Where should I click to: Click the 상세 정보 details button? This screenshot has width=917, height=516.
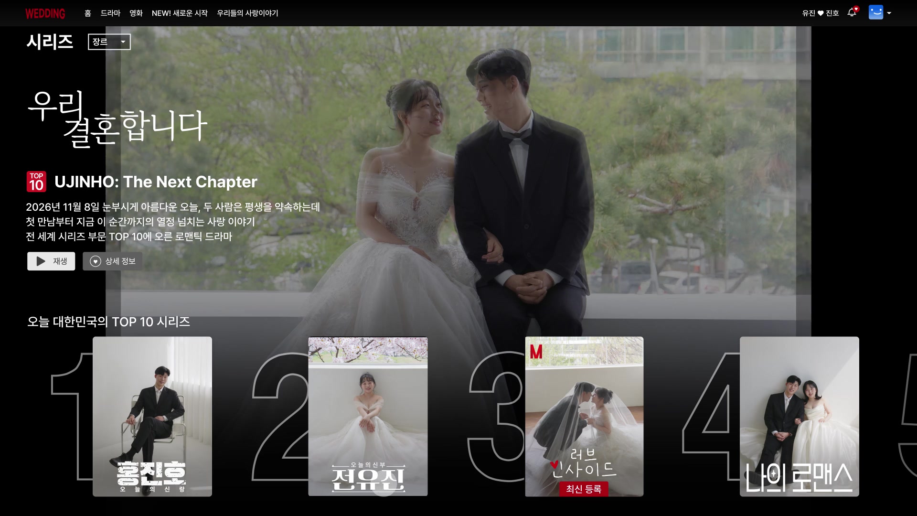pyautogui.click(x=113, y=261)
